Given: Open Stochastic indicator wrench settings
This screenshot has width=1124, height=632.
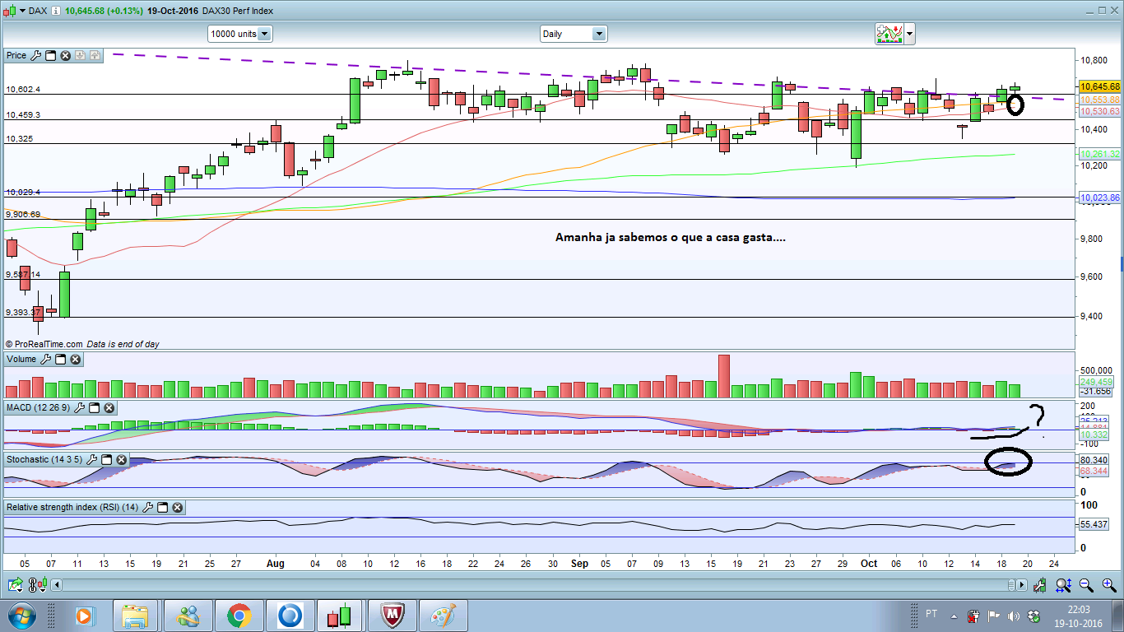Looking at the screenshot, I should 92,460.
